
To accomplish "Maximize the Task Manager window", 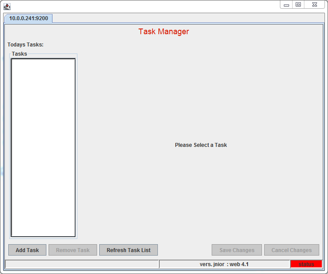I will click(298, 5).
